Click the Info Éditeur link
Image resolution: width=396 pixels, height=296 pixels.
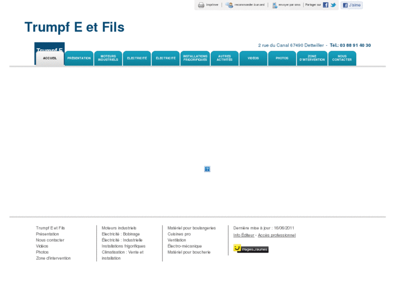click(243, 235)
